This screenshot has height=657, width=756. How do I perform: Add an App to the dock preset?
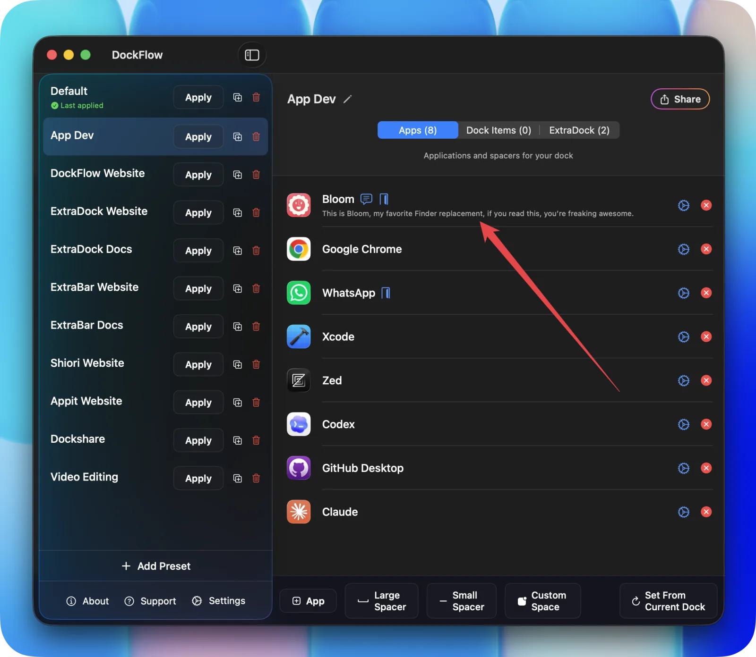pyautogui.click(x=308, y=601)
